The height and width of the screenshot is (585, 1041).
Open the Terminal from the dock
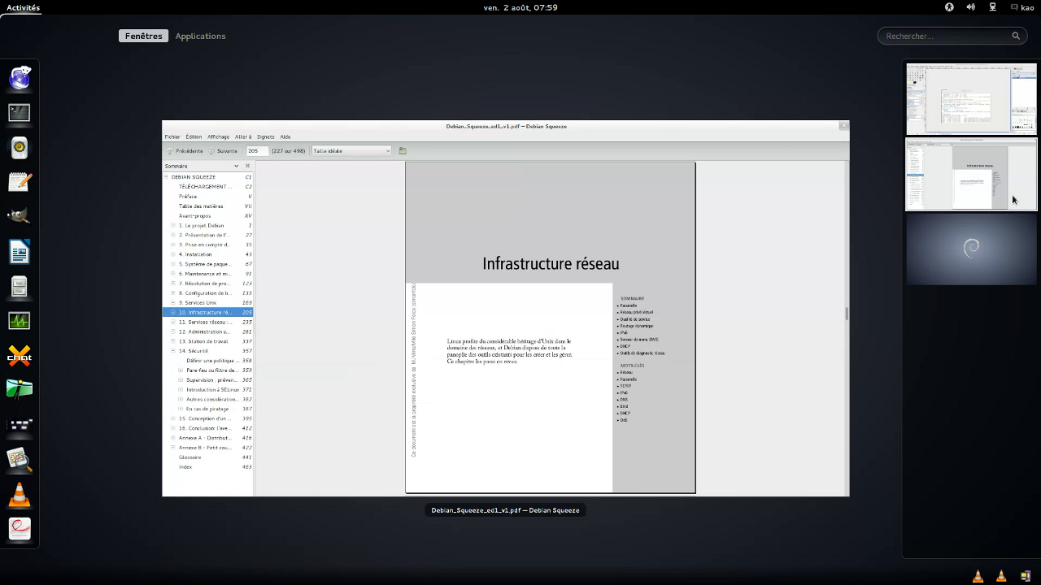point(20,113)
